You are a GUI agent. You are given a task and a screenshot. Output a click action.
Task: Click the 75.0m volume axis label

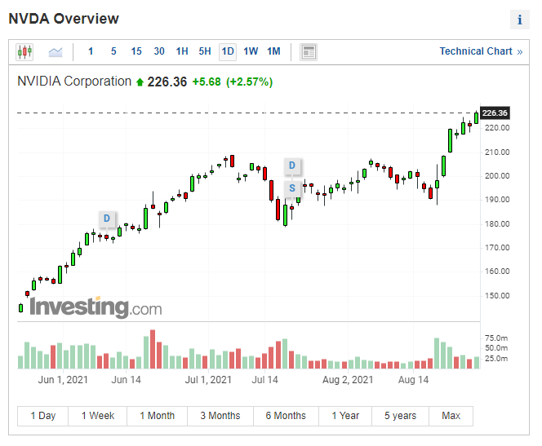coord(496,338)
